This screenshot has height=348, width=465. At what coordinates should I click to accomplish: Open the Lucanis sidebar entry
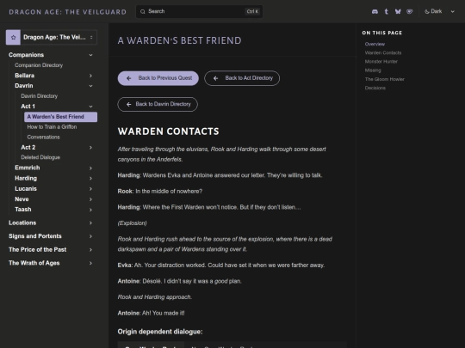point(26,189)
